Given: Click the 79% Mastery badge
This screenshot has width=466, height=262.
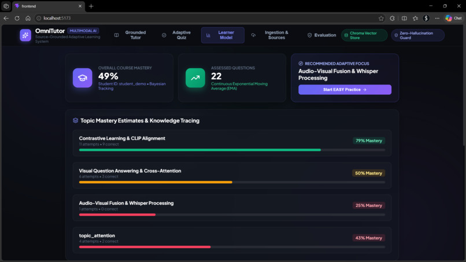Looking at the screenshot, I should (x=369, y=141).
